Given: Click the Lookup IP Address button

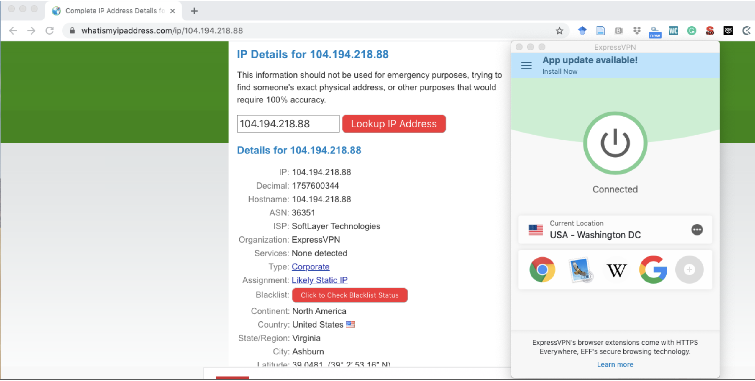Looking at the screenshot, I should 394,124.
